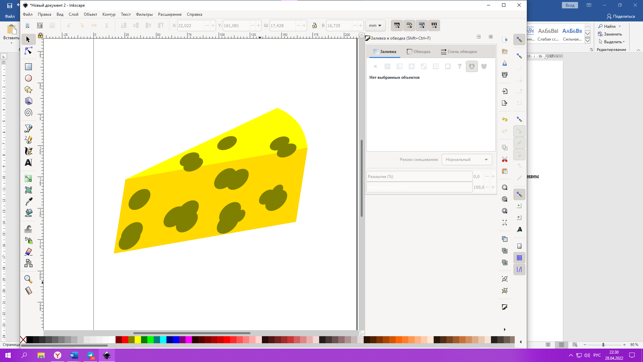The width and height of the screenshot is (643, 362).
Task: Select the Spray tool
Action: click(28, 240)
